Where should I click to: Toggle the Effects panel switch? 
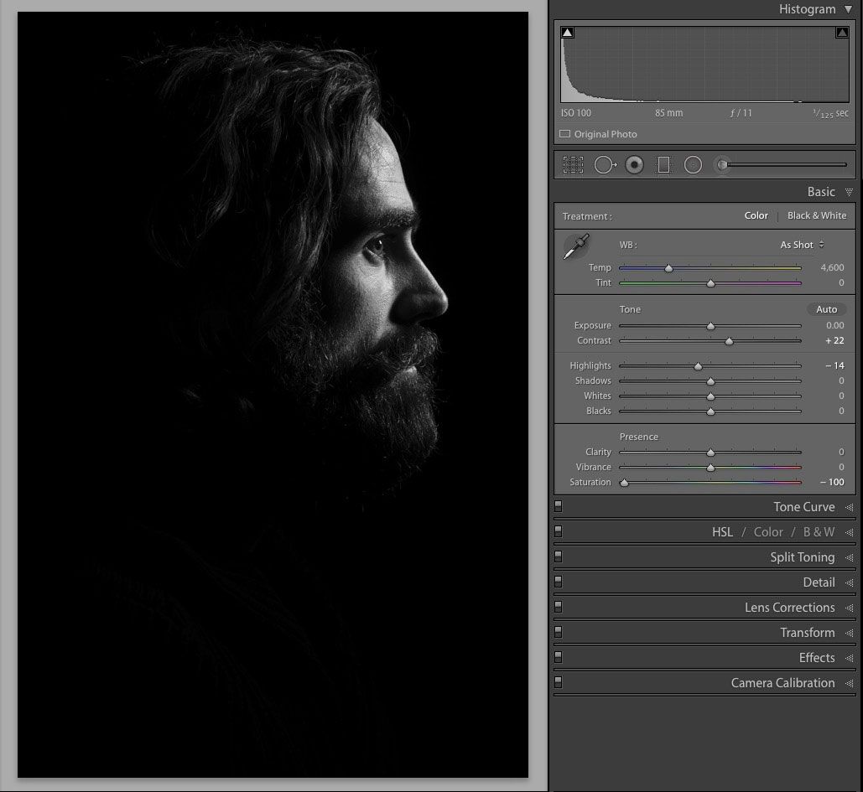pyautogui.click(x=558, y=657)
